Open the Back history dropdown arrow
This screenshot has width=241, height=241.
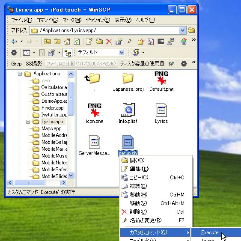click(x=22, y=42)
